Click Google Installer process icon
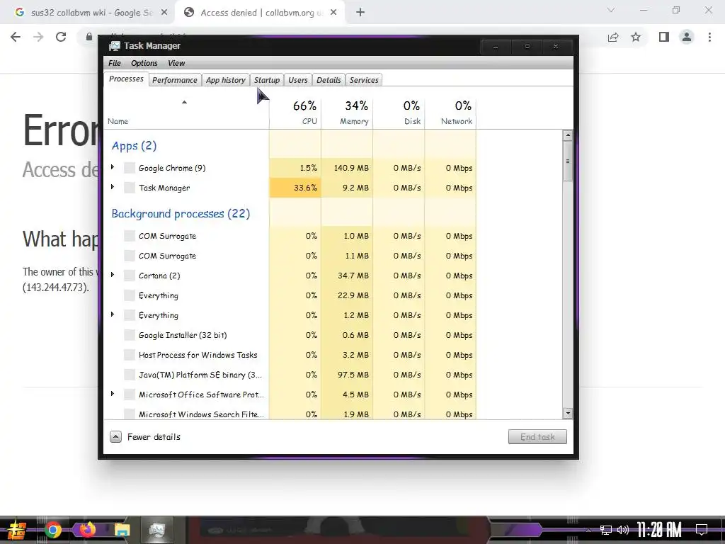 click(130, 335)
